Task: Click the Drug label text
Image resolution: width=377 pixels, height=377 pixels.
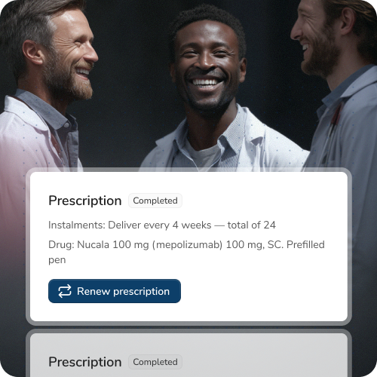Action: (x=61, y=244)
